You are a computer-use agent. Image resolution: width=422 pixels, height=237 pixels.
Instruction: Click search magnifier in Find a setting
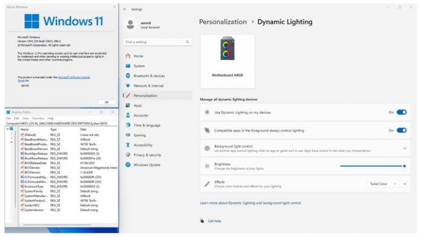[x=187, y=42]
